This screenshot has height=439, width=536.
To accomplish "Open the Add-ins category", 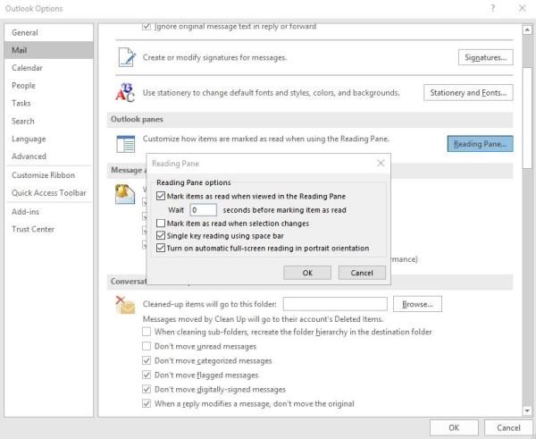I will click(x=48, y=212).
